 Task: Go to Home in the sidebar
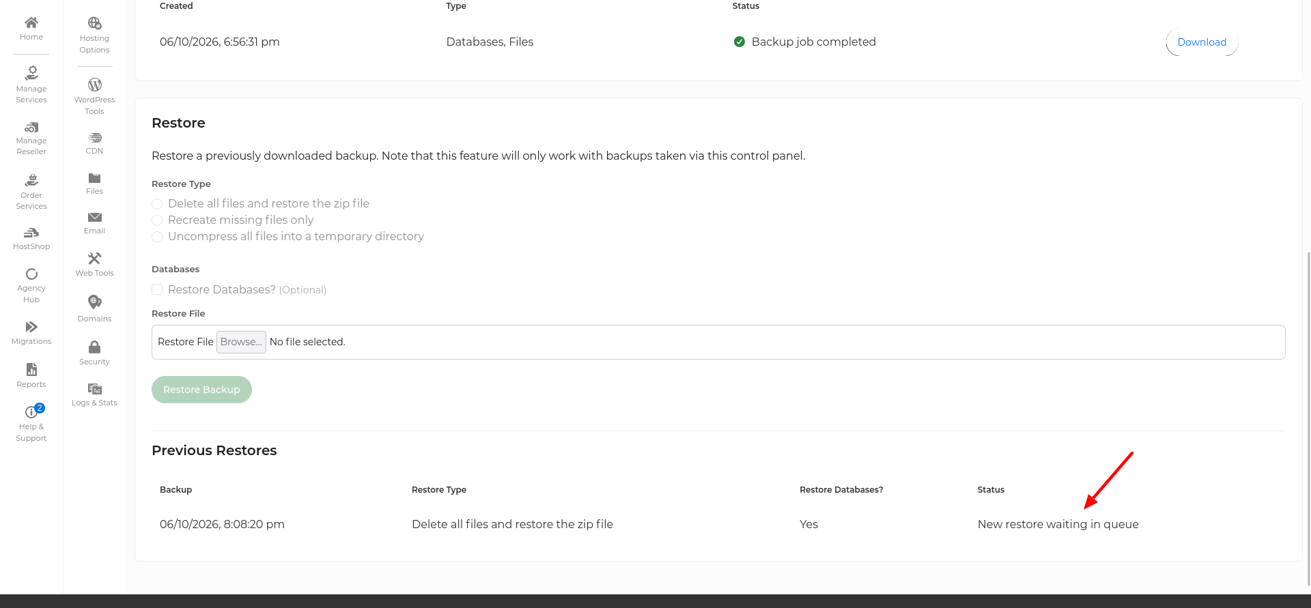tap(31, 29)
